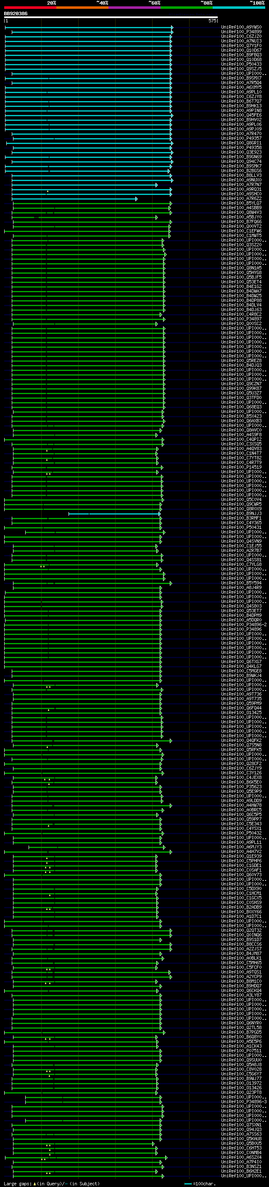This screenshot has height=1187, width=269.
Task: Select hit UniRef100_C6ZJZ0
Action: (241, 36)
